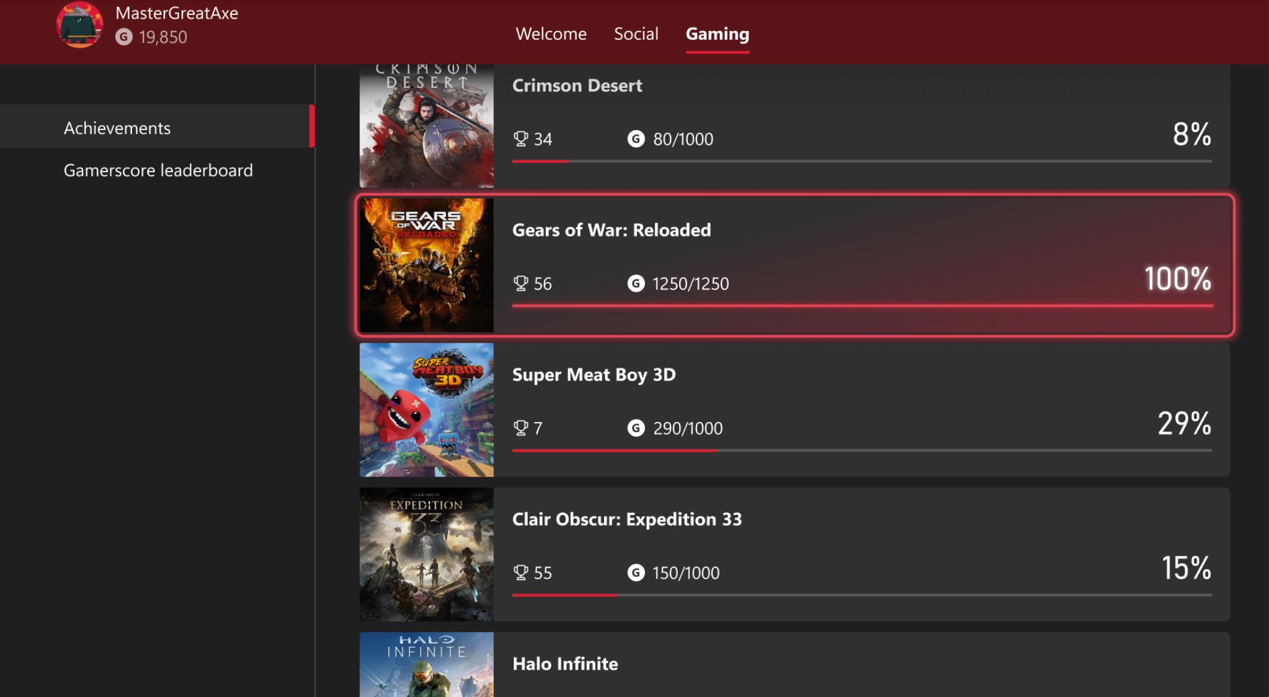Viewport: 1269px width, 697px height.
Task: Click the Gamerscore icon for Clair Obscur: Expedition 33
Action: pos(636,572)
